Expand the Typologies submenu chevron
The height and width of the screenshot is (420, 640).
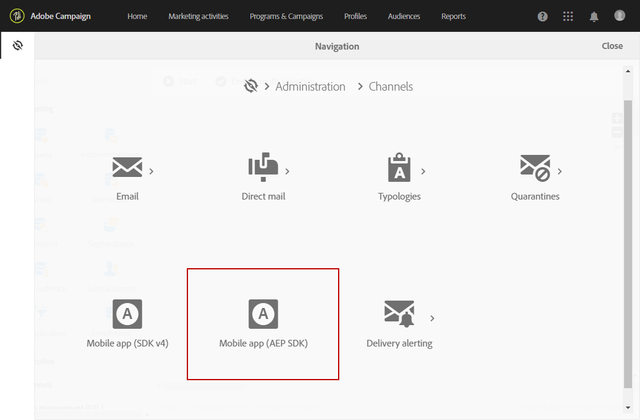(x=423, y=171)
